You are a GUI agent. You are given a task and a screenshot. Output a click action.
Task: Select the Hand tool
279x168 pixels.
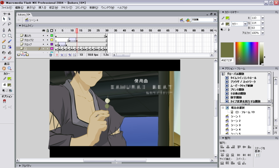click(x=4, y=68)
